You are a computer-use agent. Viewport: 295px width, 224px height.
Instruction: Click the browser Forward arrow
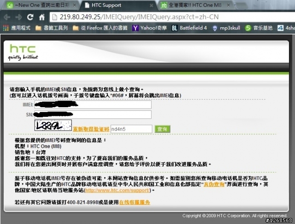18,17
